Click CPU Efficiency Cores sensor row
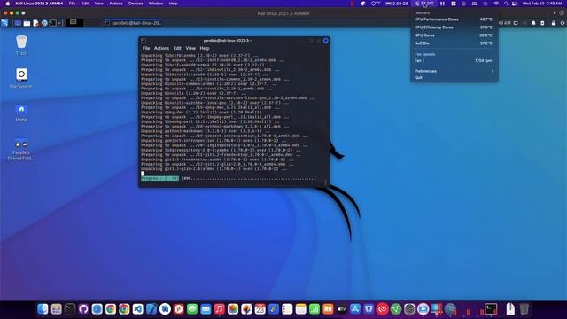This screenshot has width=567, height=319. tap(454, 27)
